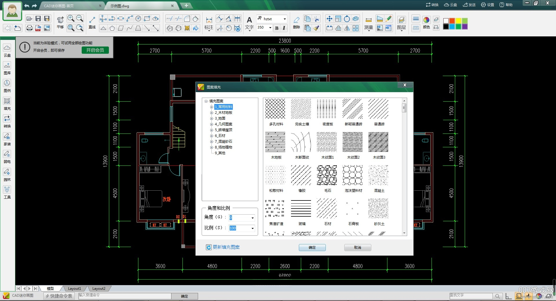This screenshot has height=301, width=556.
Task: Open the Color (颜色) wheel picker
Action: click(426, 23)
